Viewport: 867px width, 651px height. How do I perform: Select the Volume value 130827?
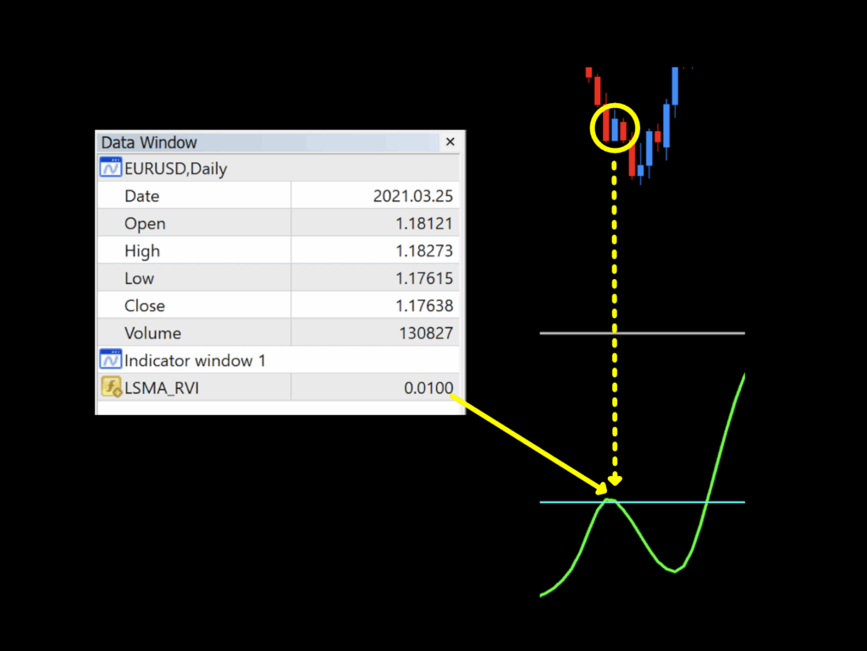(x=426, y=333)
